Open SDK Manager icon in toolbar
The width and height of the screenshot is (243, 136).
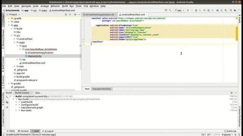tap(226, 10)
